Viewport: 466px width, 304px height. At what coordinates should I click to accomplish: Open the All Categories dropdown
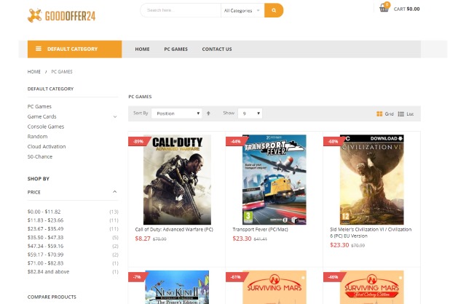point(242,10)
